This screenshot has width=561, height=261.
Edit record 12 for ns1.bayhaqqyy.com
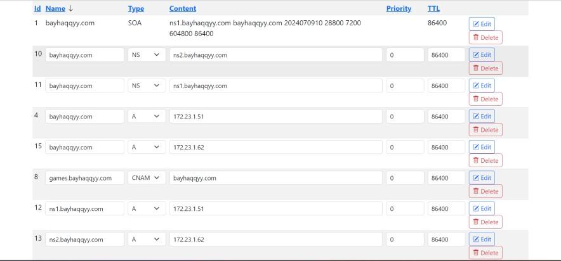[x=482, y=208]
